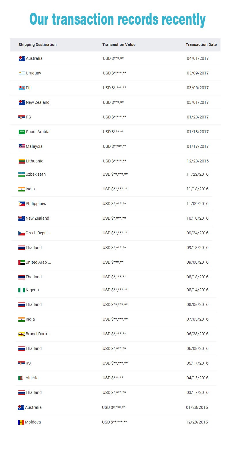Click the Uruguay flag icon

(22, 73)
